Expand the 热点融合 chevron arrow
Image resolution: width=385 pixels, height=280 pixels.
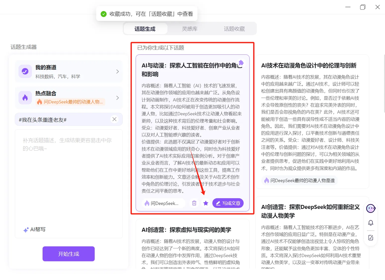pos(117,98)
